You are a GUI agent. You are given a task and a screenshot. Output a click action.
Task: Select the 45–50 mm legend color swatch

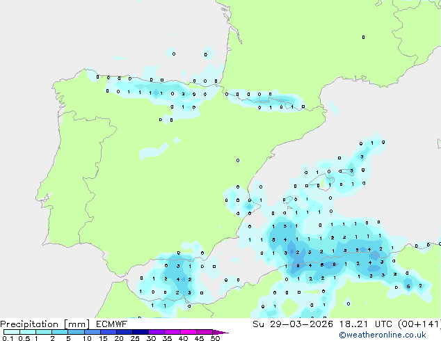[x=205, y=332]
